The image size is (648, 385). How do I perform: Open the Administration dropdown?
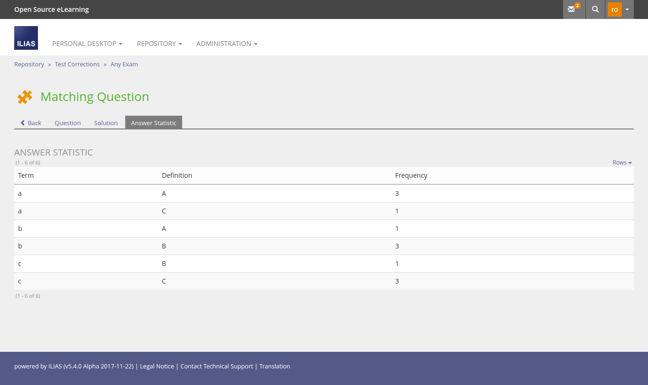click(x=227, y=44)
